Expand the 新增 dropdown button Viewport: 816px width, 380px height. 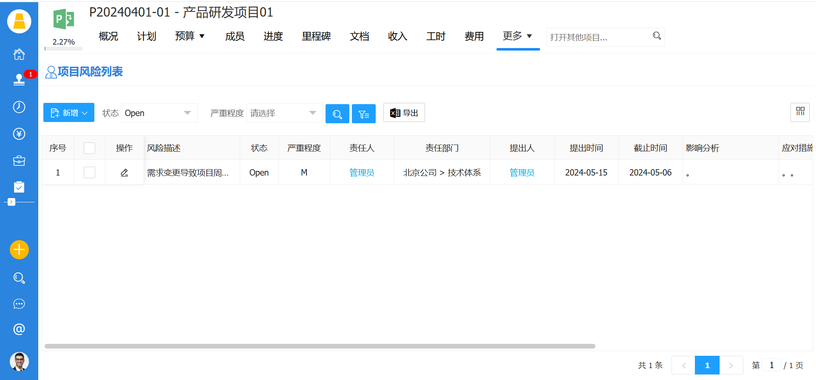(69, 113)
